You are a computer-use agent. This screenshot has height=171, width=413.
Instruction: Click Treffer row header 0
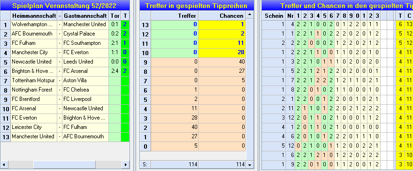(x=145, y=146)
